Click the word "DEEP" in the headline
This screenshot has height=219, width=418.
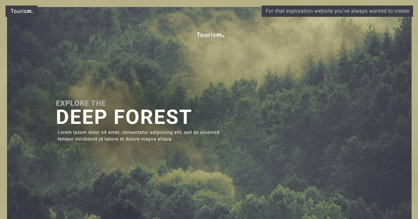tap(82, 117)
